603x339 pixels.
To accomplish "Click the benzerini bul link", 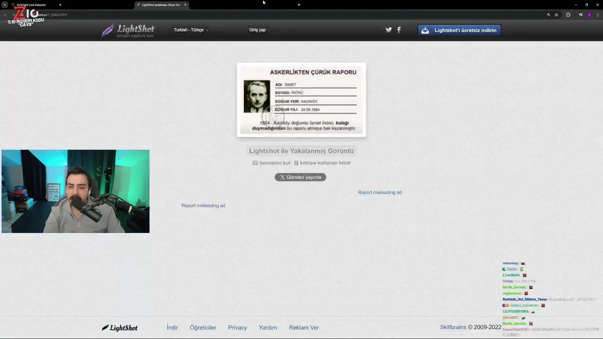I will 271,163.
